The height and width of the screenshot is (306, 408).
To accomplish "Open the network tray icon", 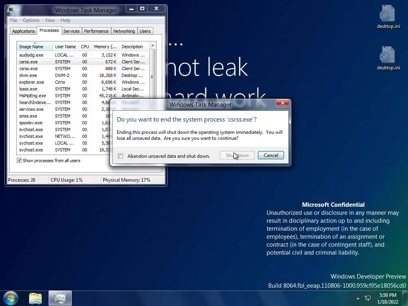I will click(368, 298).
